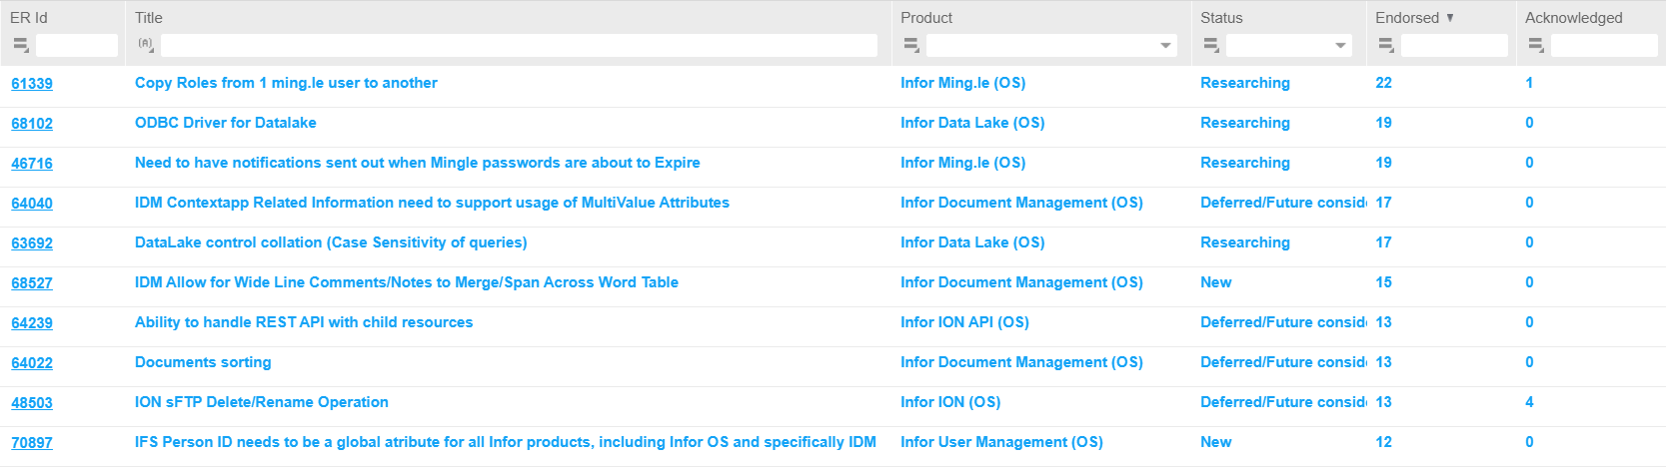Open ER Id 63692 link
The width and height of the screenshot is (1666, 469).
click(x=32, y=243)
